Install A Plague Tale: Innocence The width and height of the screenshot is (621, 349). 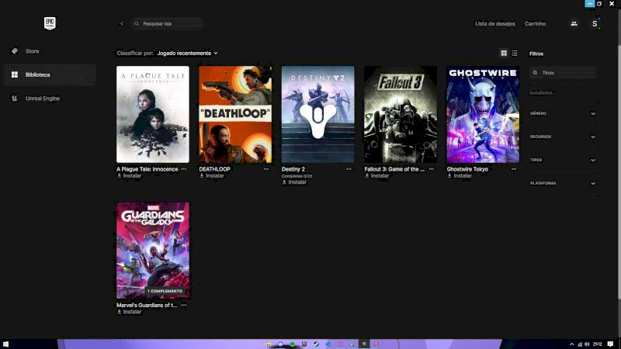130,176
